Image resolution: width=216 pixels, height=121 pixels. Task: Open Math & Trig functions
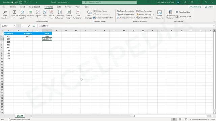coord(69,14)
